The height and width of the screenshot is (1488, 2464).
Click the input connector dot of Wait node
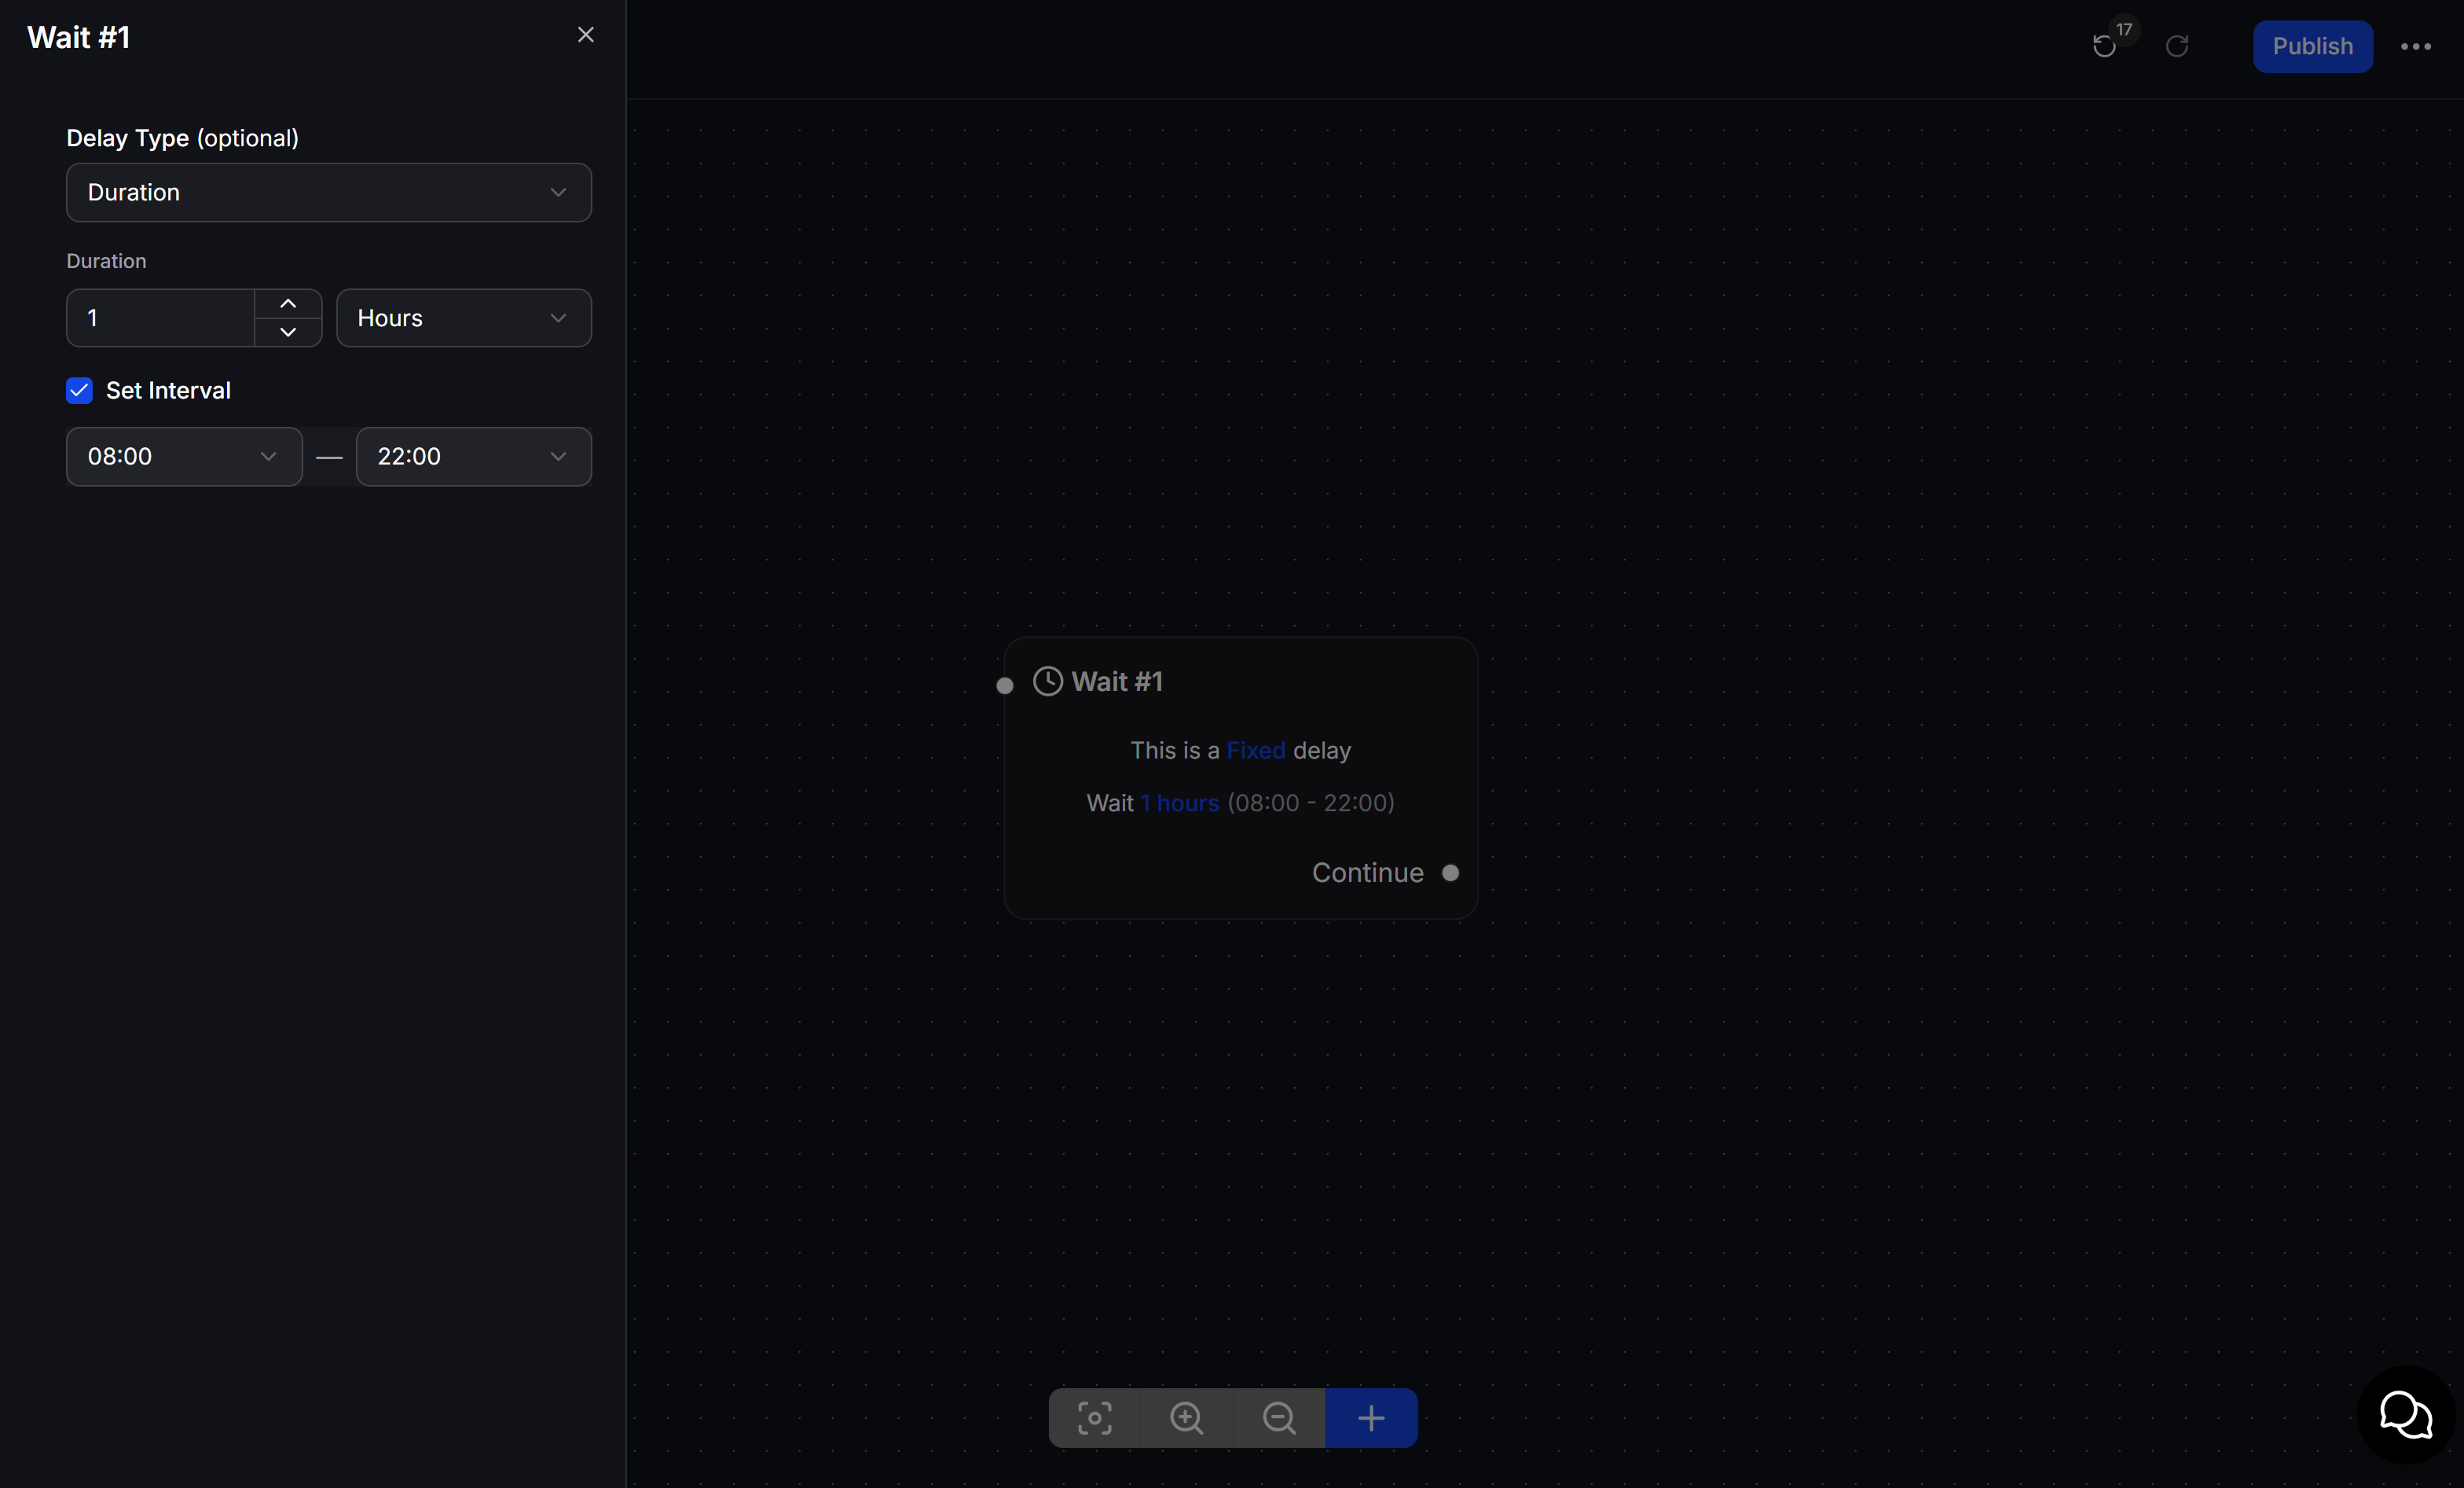[x=1005, y=685]
